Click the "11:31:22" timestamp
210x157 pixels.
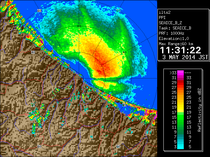(x=180, y=50)
